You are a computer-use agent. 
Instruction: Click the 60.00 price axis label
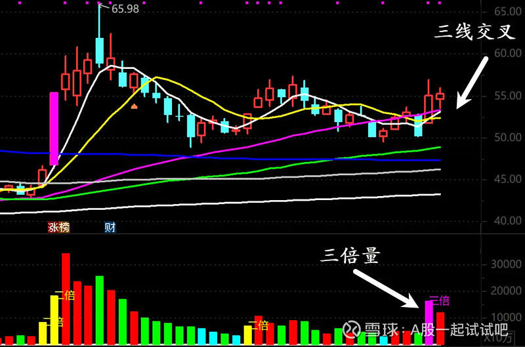click(508, 53)
